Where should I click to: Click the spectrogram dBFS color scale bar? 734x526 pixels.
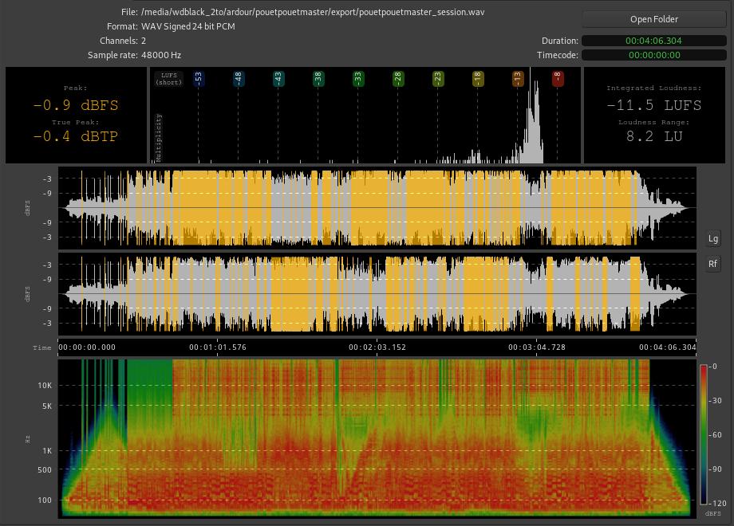pyautogui.click(x=704, y=434)
